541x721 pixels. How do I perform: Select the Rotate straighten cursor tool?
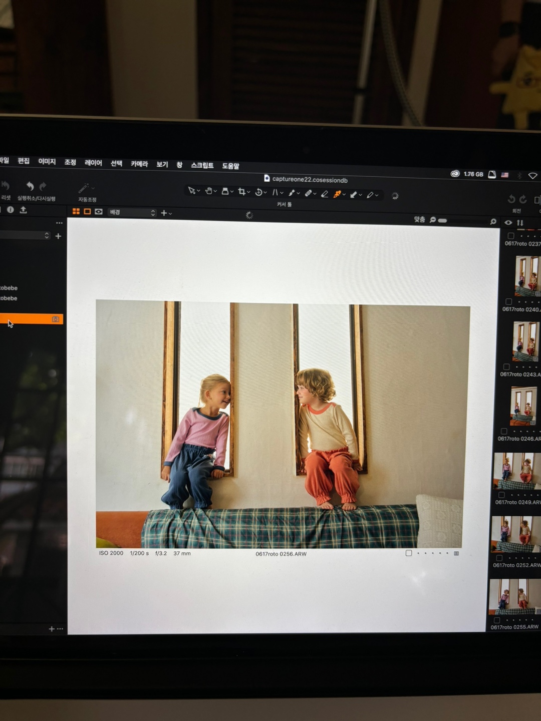258,192
